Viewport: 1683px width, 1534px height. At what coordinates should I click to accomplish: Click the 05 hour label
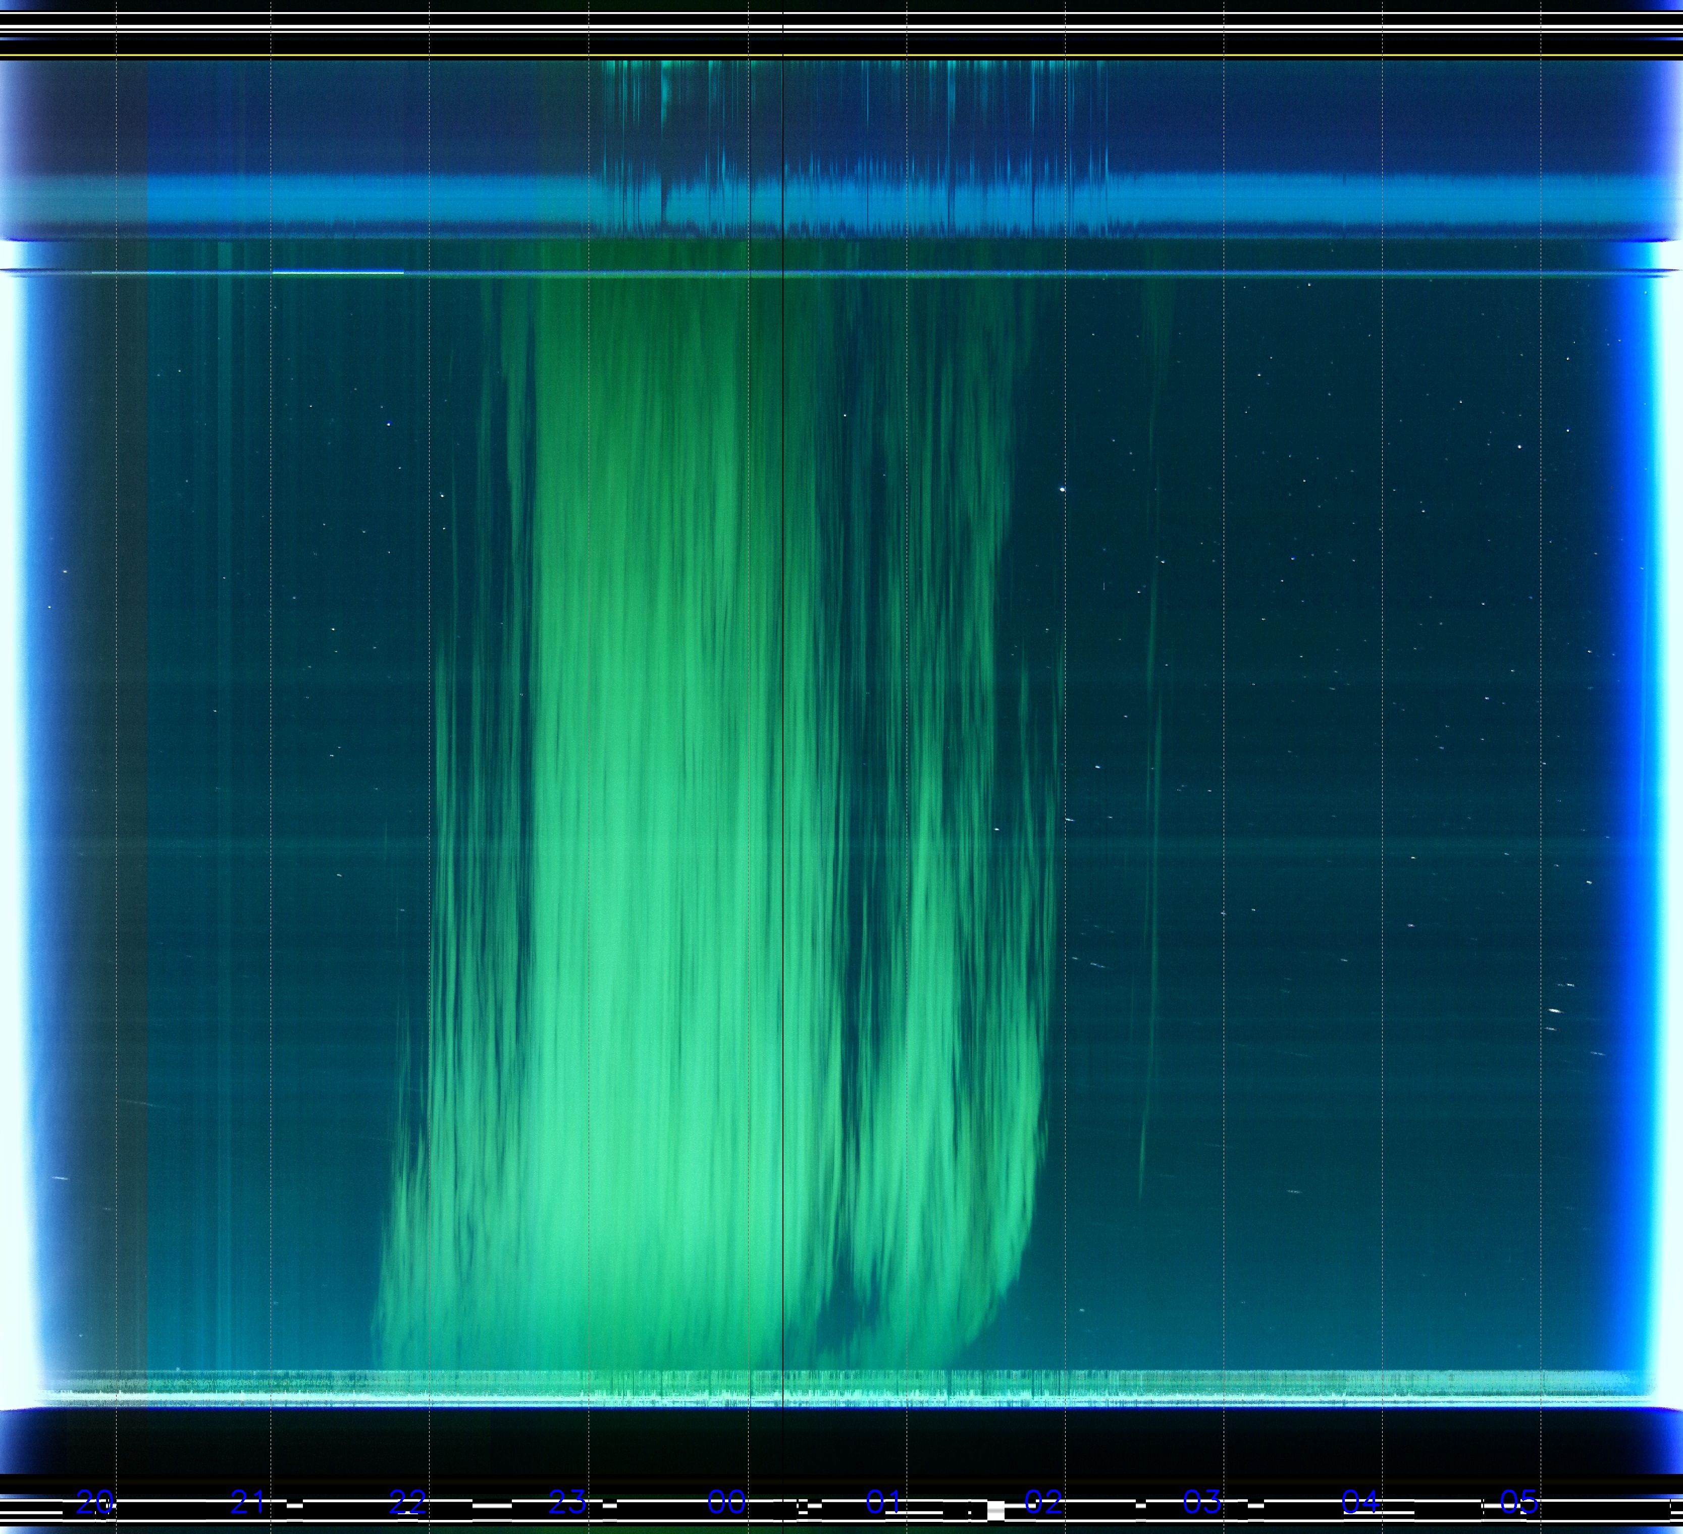click(x=1518, y=1503)
